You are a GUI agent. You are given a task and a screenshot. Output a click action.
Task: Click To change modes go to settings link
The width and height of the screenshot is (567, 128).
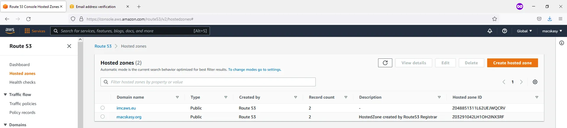point(255,70)
